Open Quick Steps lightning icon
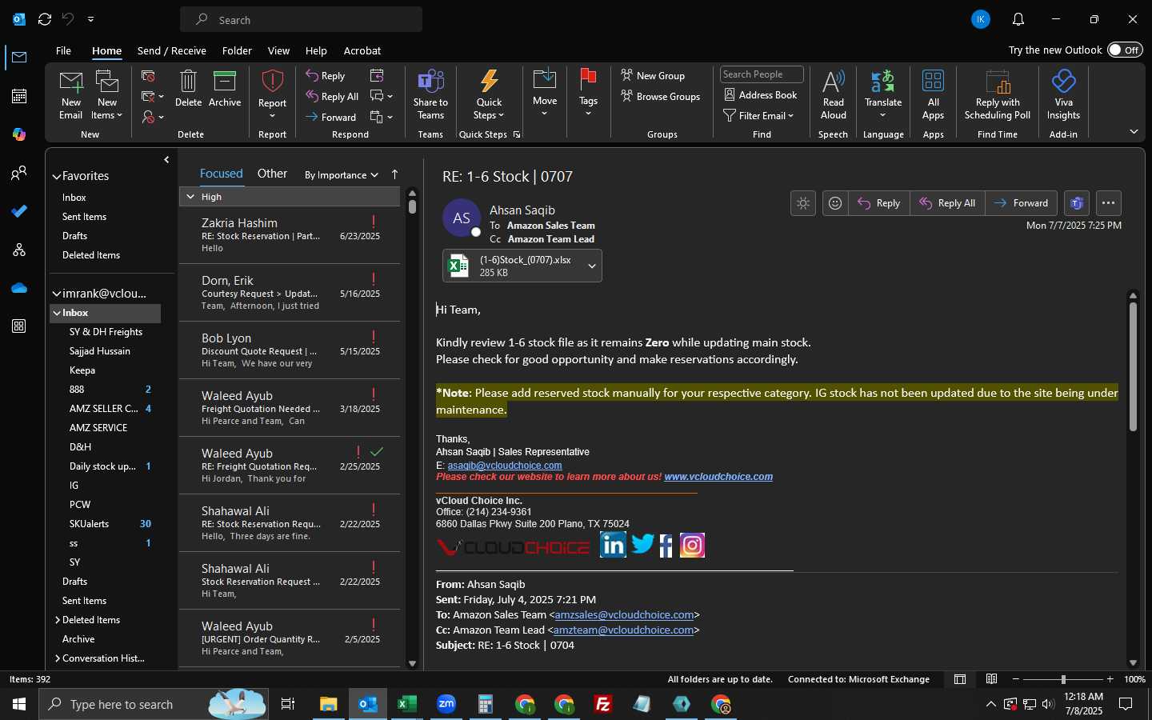 point(489,82)
